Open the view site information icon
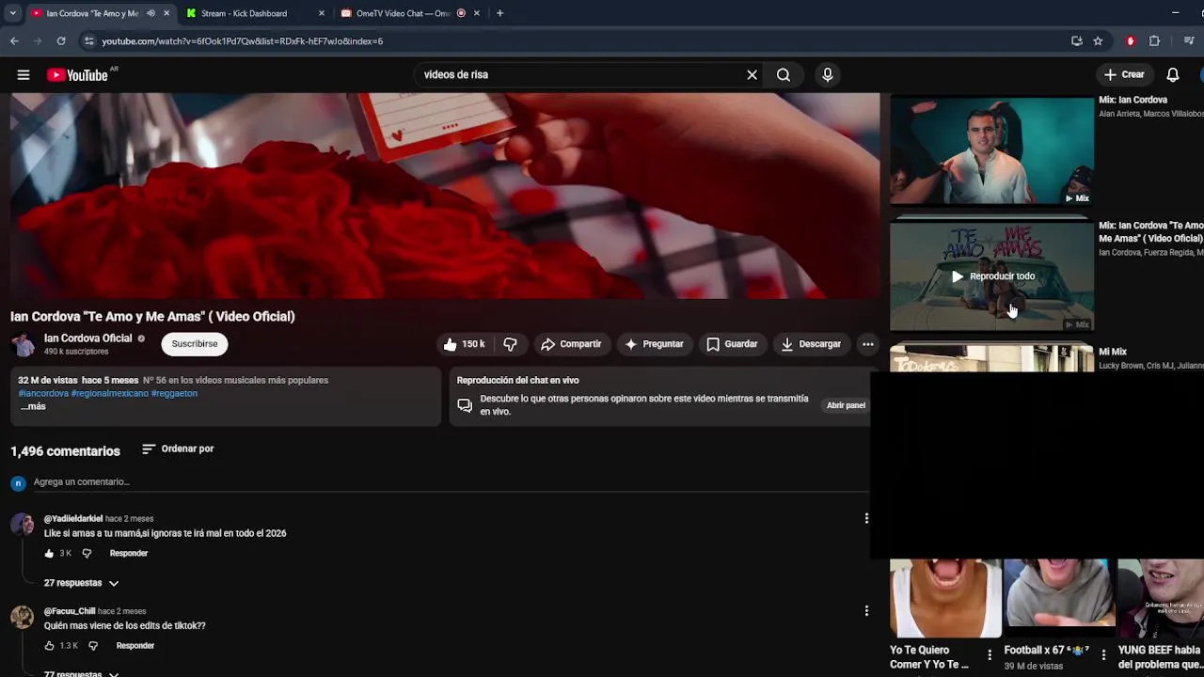The image size is (1204, 677). [89, 41]
